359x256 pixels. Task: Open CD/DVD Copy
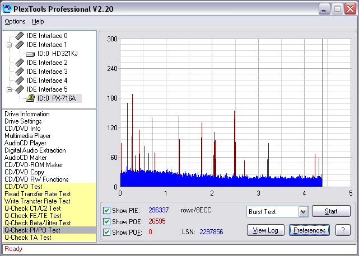24,172
